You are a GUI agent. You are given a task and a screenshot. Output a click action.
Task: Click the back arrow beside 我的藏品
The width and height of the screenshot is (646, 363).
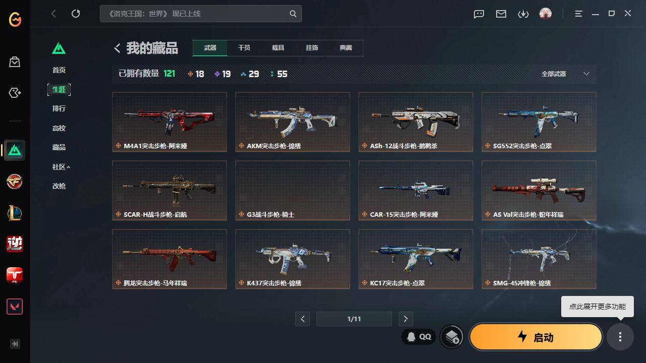[117, 48]
